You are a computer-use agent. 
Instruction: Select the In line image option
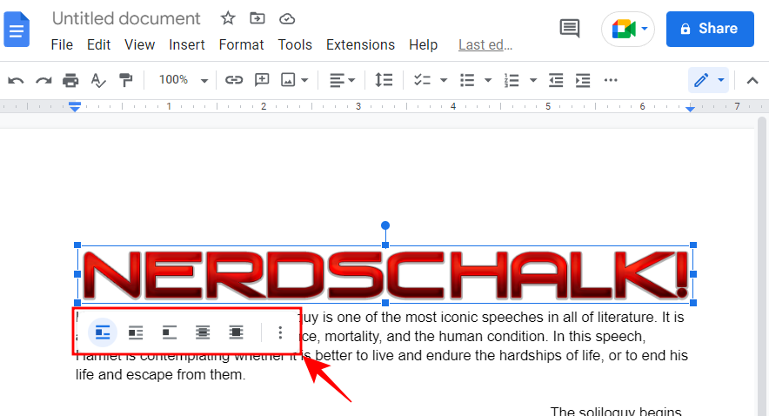tap(103, 332)
